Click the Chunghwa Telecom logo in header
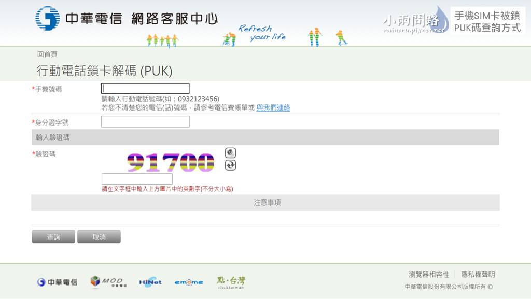Screen dimensions: 531x299 [79, 18]
